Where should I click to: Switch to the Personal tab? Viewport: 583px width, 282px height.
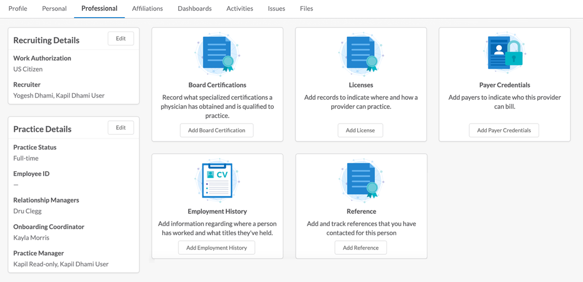(54, 8)
